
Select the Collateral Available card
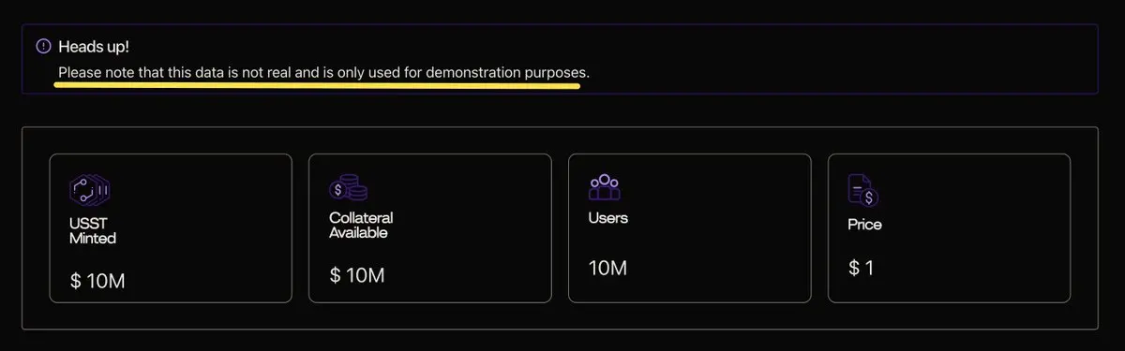[x=429, y=228]
